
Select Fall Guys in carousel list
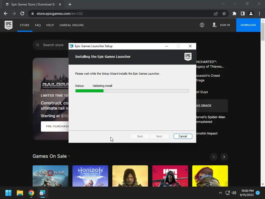[x=202, y=92]
